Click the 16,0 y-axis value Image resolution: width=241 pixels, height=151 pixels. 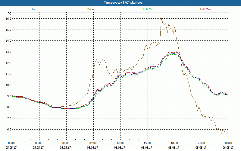pyautogui.click(x=9, y=19)
